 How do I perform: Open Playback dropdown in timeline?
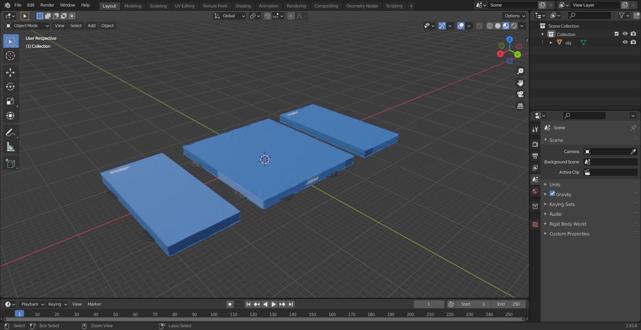tap(32, 304)
